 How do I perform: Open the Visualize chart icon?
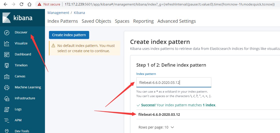6,43
